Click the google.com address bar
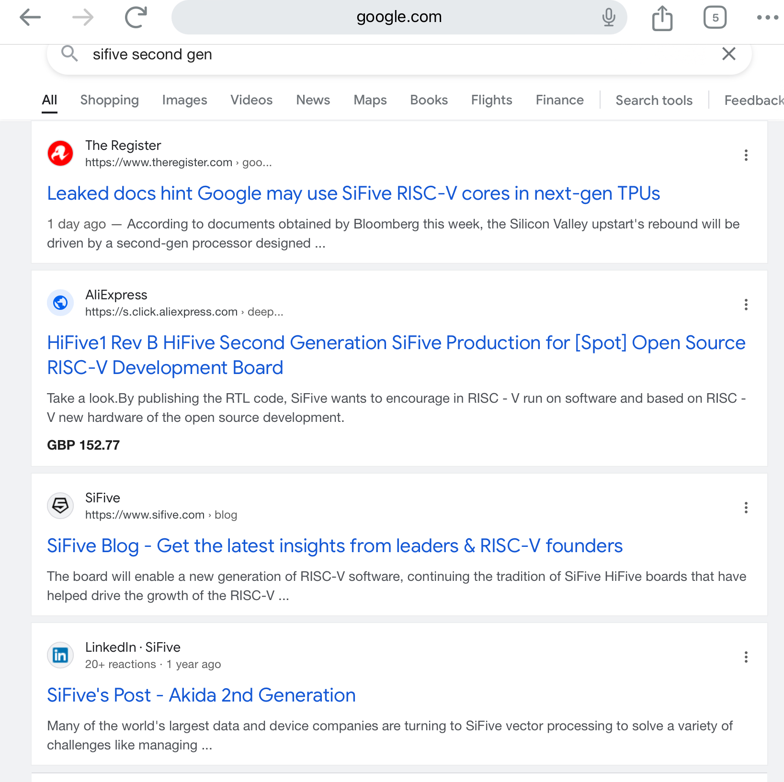 399,17
